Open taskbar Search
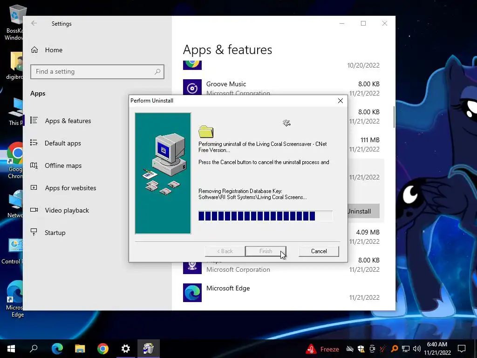This screenshot has height=358, width=477. tap(34, 349)
